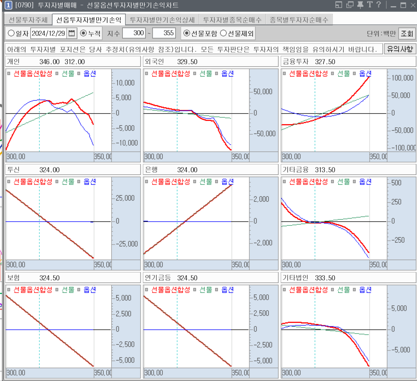
Task: Open the calendar date picker icon
Action: [x=71, y=33]
